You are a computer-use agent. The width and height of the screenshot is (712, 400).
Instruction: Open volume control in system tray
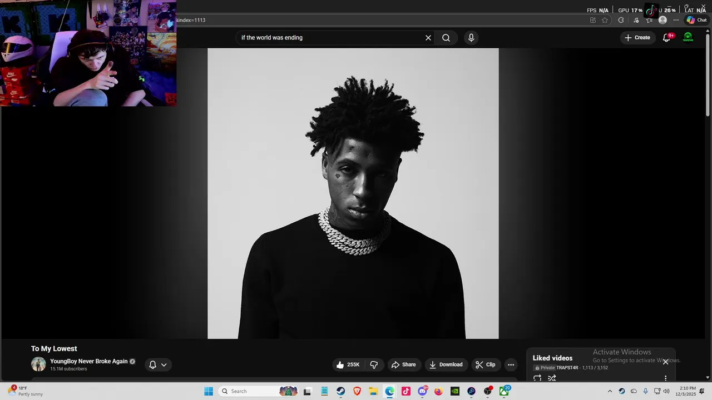click(666, 391)
